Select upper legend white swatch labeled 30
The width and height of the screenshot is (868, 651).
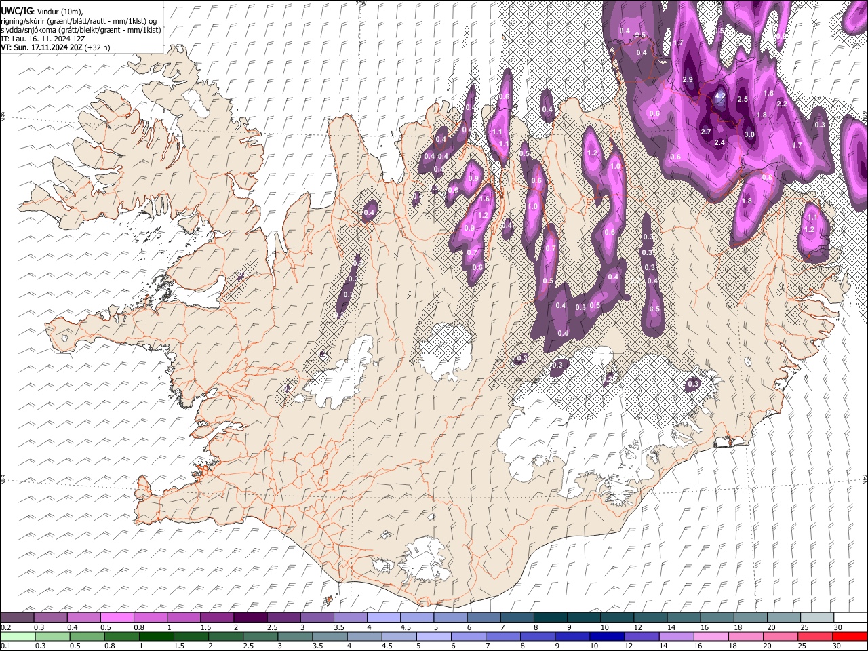point(851,617)
